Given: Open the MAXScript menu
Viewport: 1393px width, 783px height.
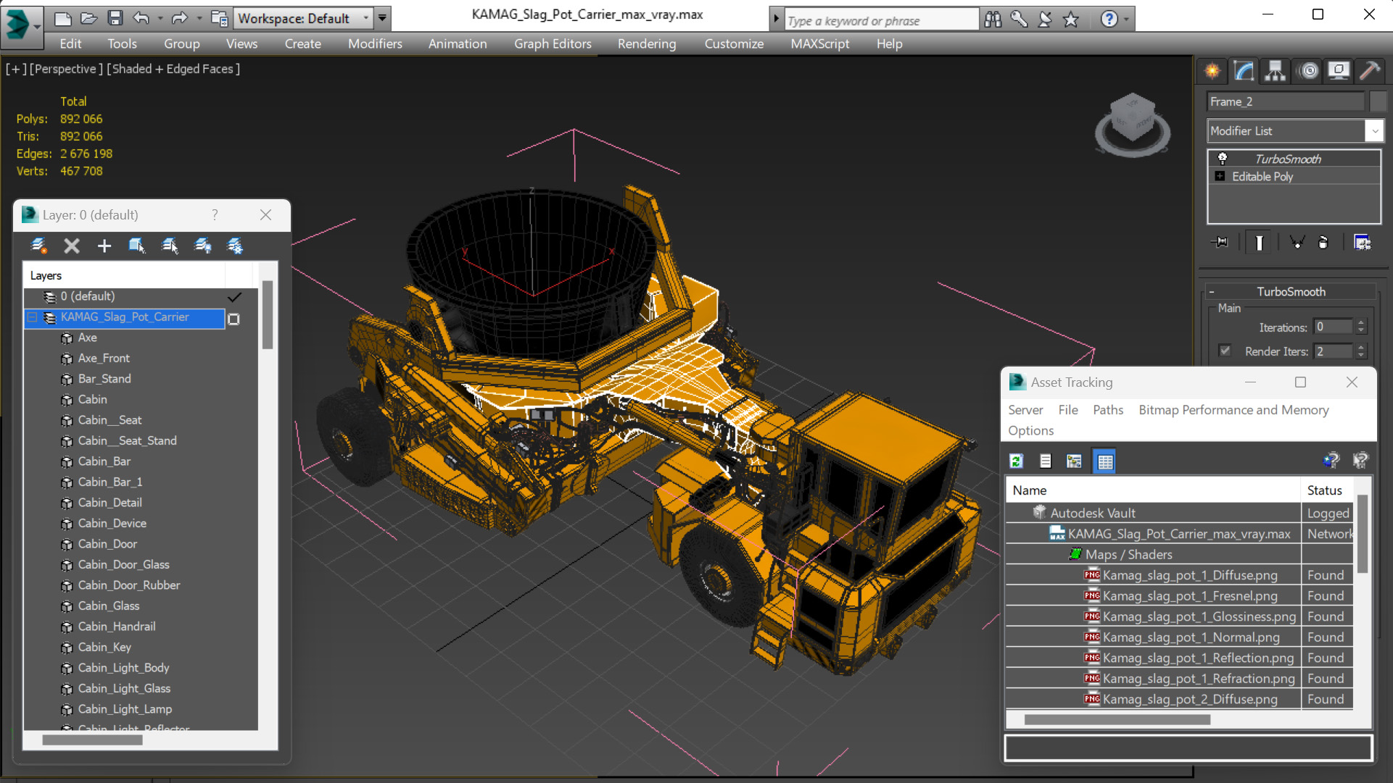Looking at the screenshot, I should click(x=820, y=43).
